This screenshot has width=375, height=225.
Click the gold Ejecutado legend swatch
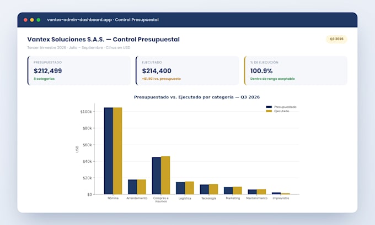pos(269,111)
